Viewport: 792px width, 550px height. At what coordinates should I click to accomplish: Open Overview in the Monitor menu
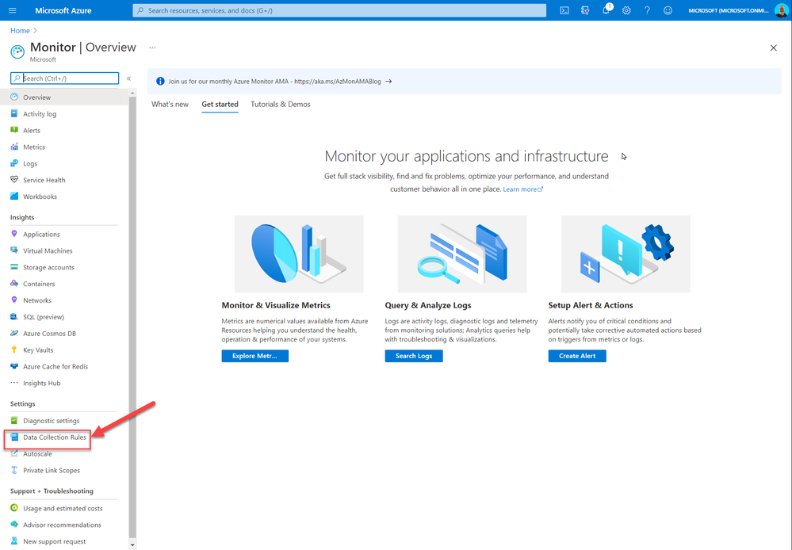coord(65,97)
